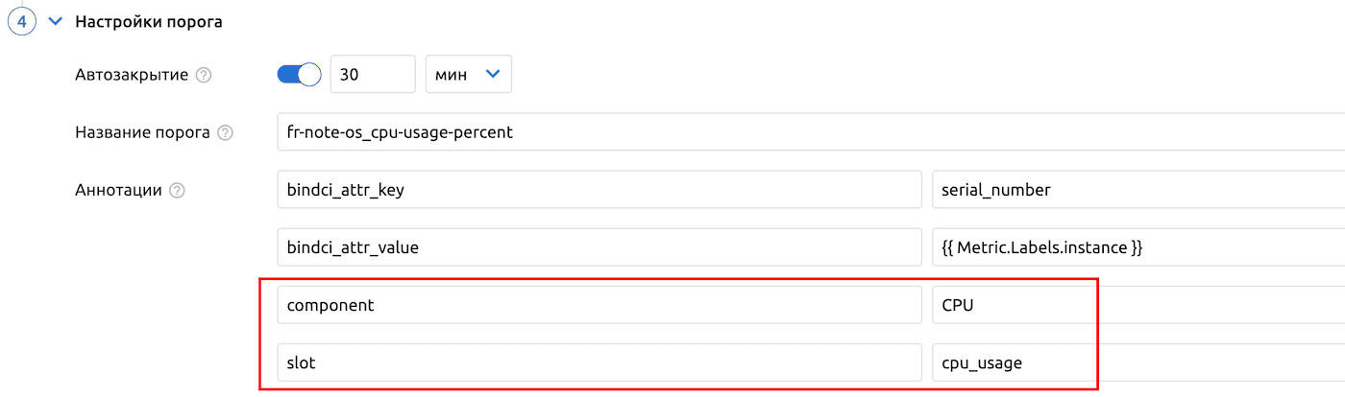Collapse the Настройки порога section chevron
The image size is (1345, 397).
coord(55,21)
